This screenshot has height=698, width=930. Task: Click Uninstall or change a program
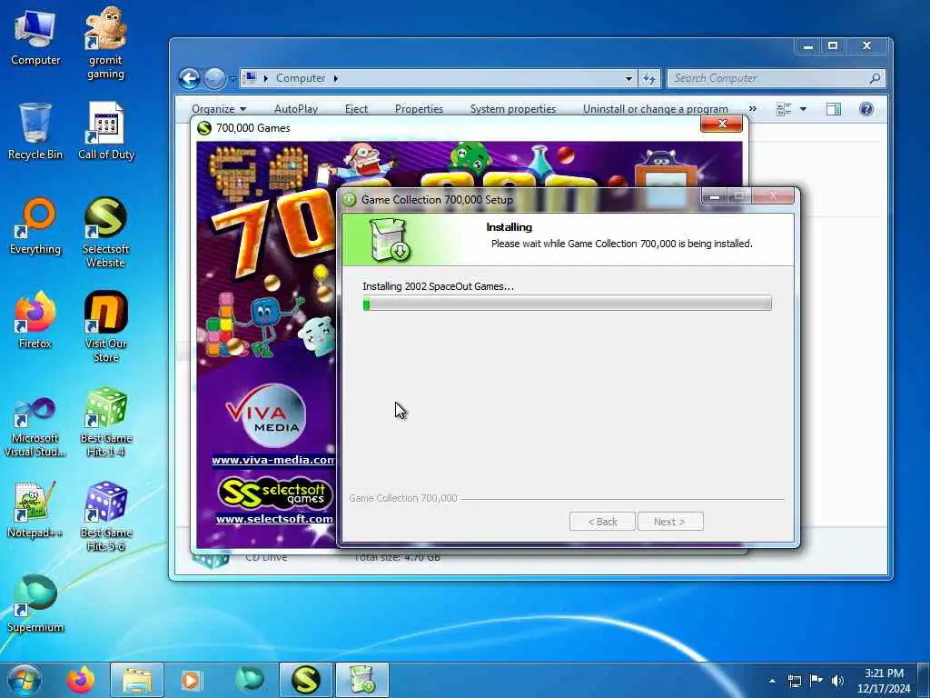click(x=656, y=109)
